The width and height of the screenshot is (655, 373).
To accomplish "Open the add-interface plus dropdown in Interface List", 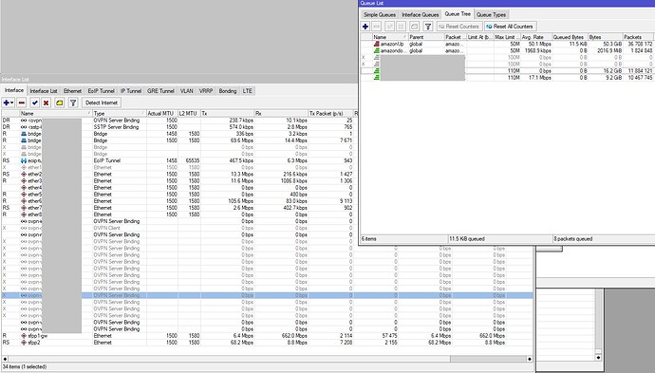I will [x=8, y=103].
